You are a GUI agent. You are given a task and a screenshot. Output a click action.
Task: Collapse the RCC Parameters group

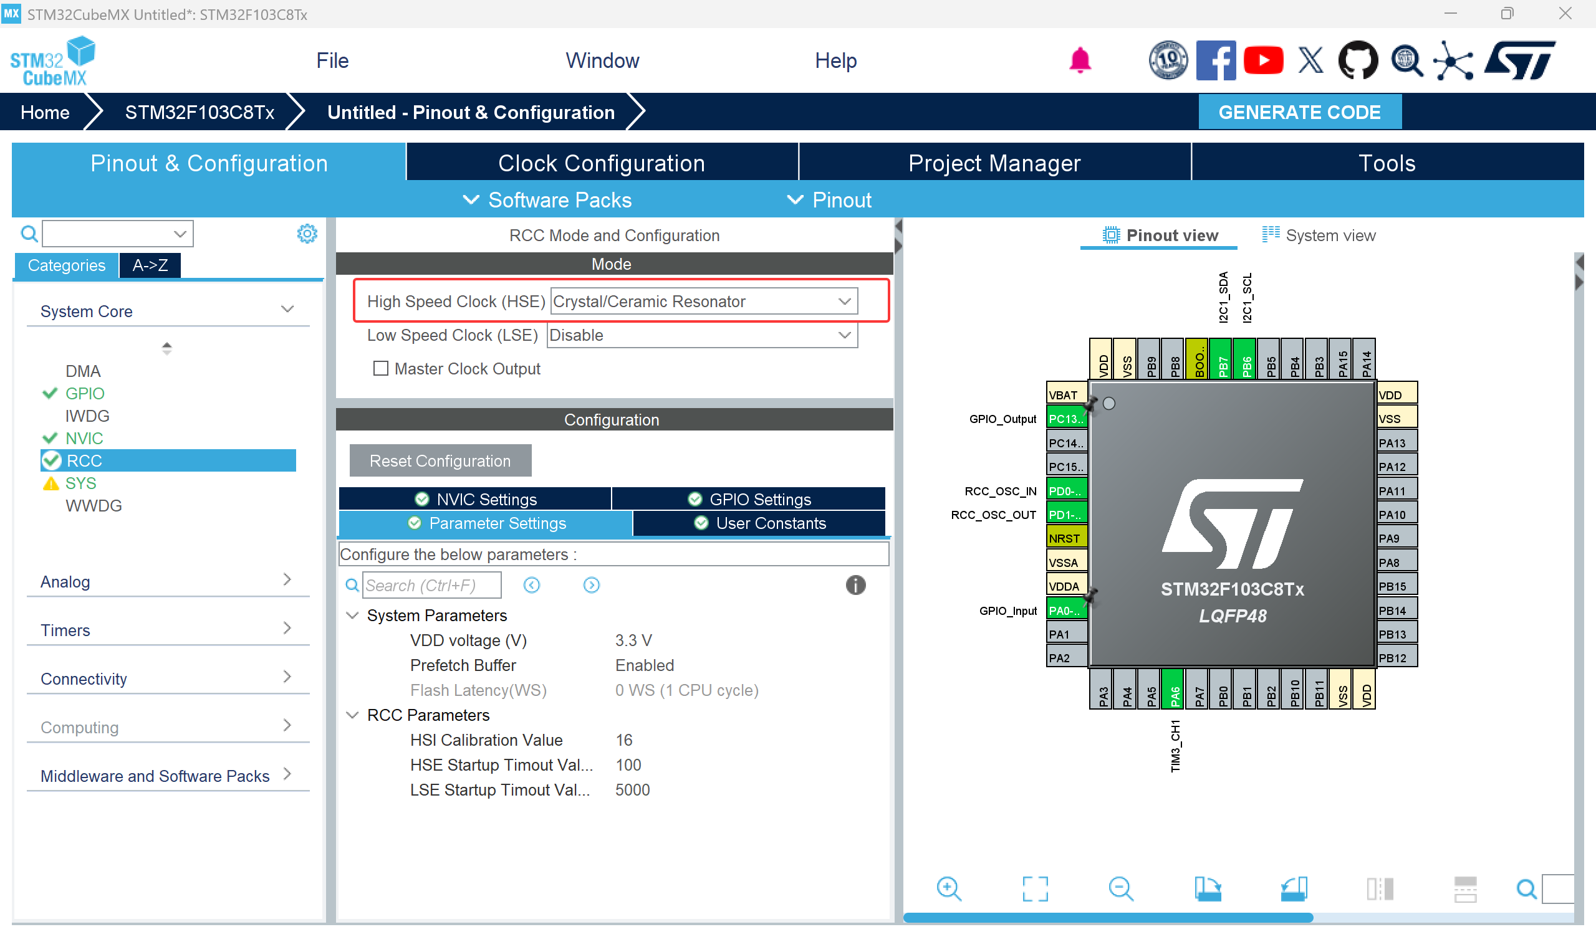(352, 715)
